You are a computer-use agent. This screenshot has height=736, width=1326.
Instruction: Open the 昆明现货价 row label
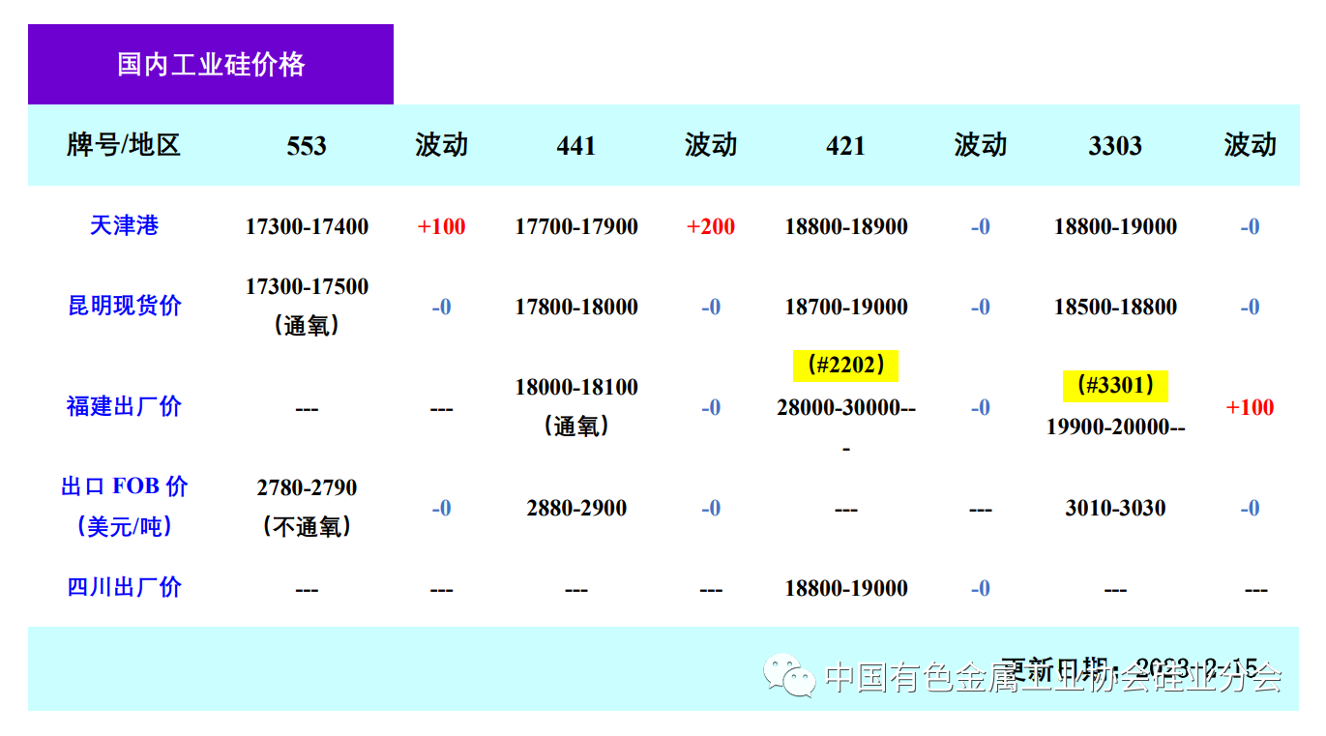point(124,307)
